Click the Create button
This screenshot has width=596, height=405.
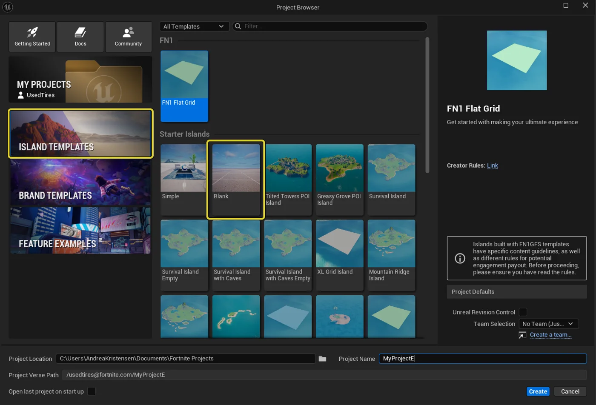tap(538, 391)
